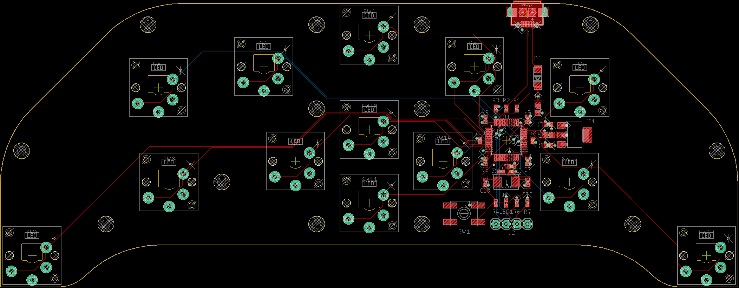Click the R3 resistor pad
This screenshot has height=288, width=739.
pyautogui.click(x=496, y=109)
